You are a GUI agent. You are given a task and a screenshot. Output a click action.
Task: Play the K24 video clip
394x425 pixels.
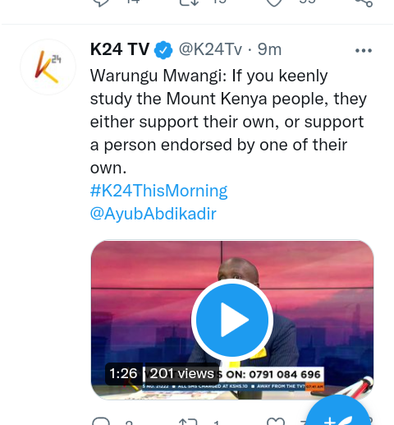tap(232, 320)
